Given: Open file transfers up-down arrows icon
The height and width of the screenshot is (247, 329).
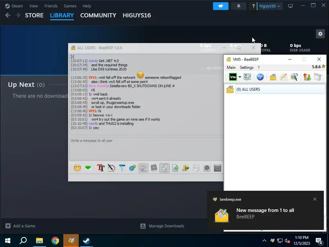Looking at the screenshot, I should (x=307, y=77).
